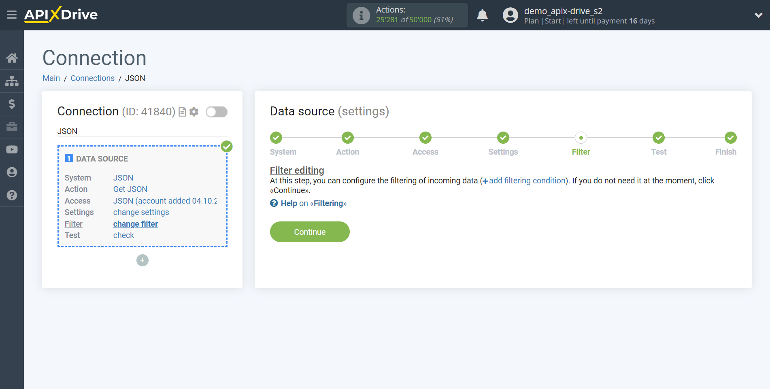770x389 pixels.
Task: Open the profile sidebar icon
Action: 12,172
